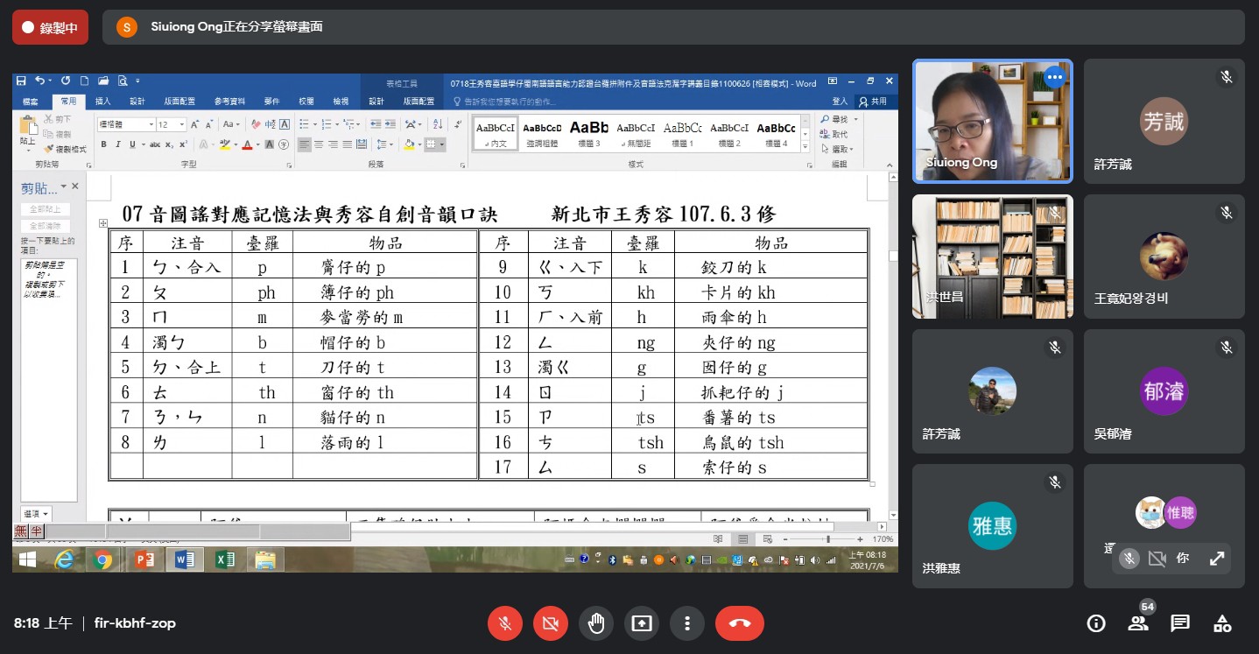Image resolution: width=1259 pixels, height=654 pixels.
Task: Raise hand in the meeting
Action: 596,623
